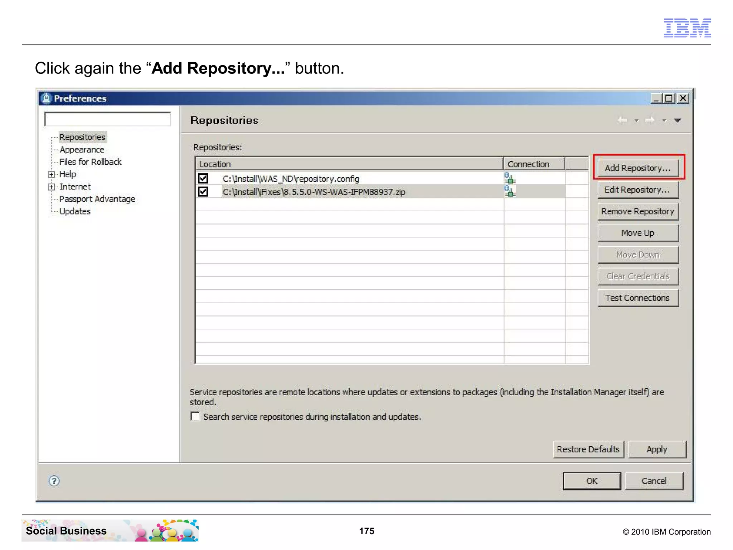
Task: Open the help question mark icon
Action: (x=54, y=481)
